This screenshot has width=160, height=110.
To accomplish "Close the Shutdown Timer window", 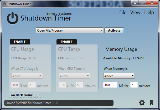I will click(152, 3).
